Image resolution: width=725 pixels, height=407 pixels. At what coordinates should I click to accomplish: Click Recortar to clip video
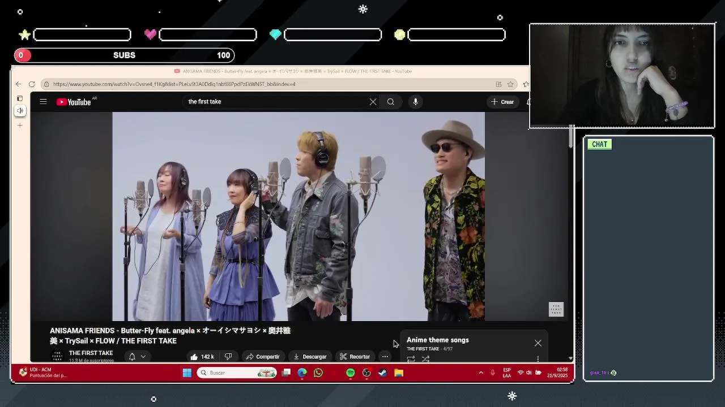[x=355, y=357]
